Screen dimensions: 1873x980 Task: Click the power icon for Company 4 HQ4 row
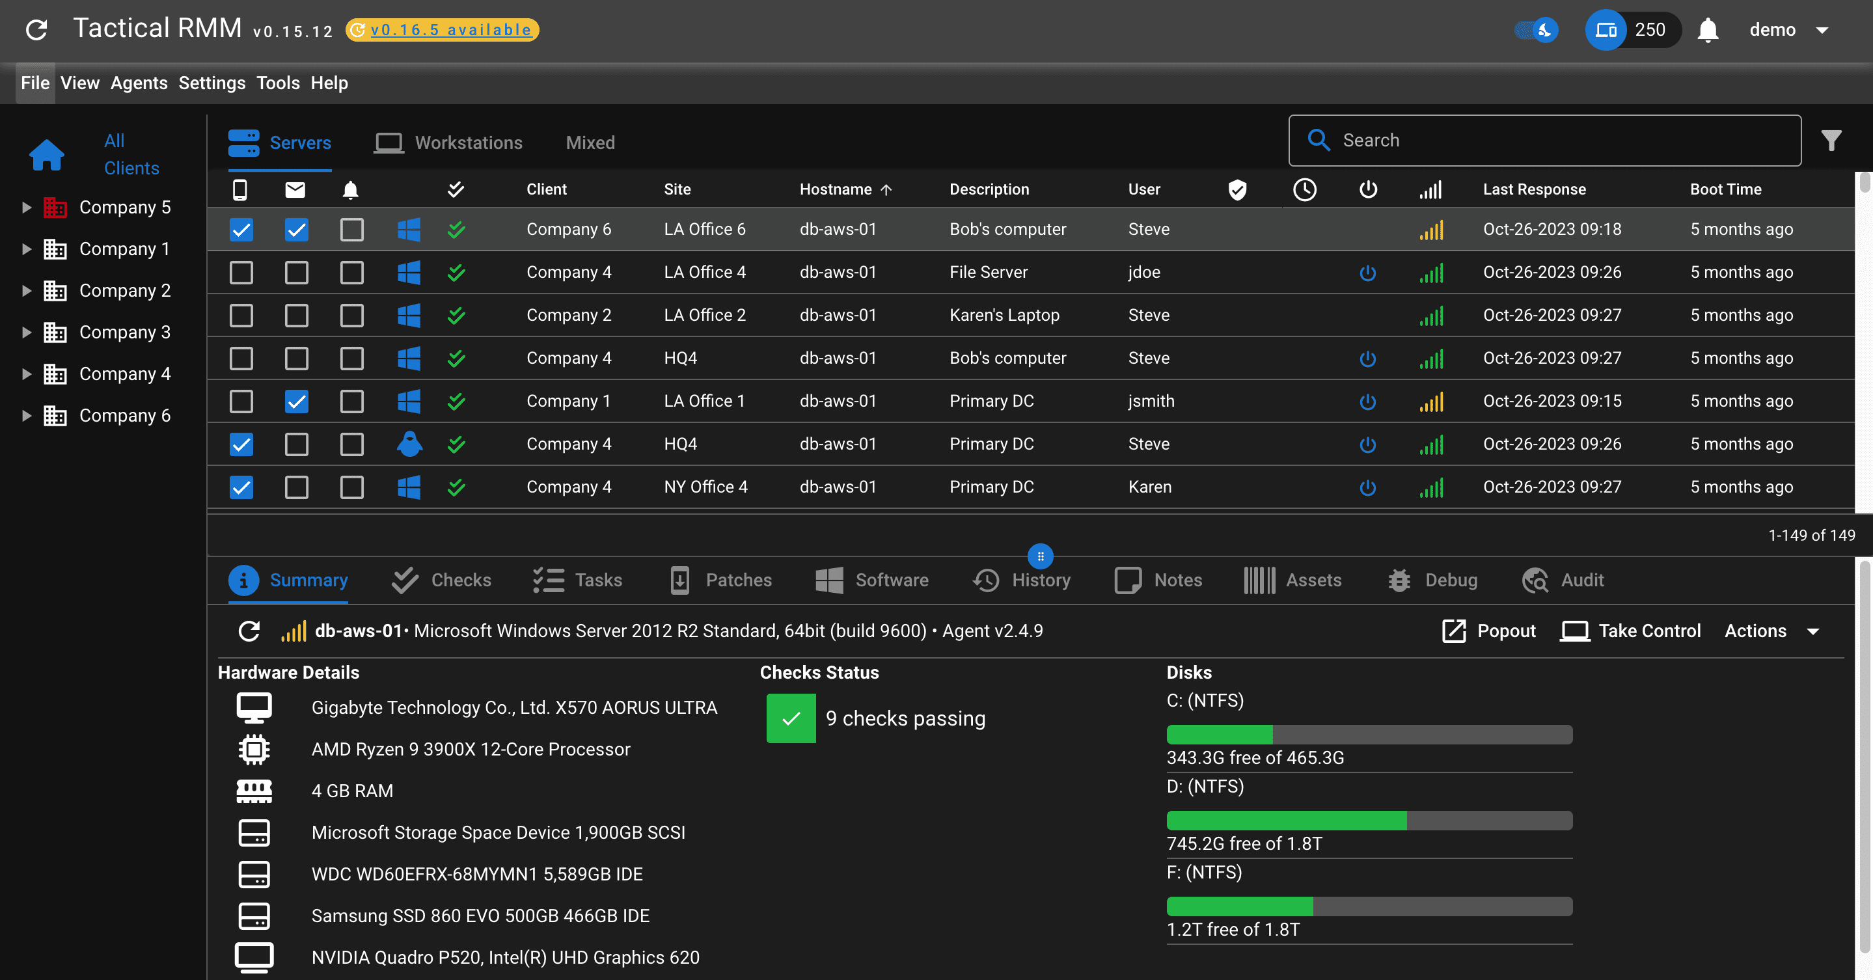(x=1367, y=358)
